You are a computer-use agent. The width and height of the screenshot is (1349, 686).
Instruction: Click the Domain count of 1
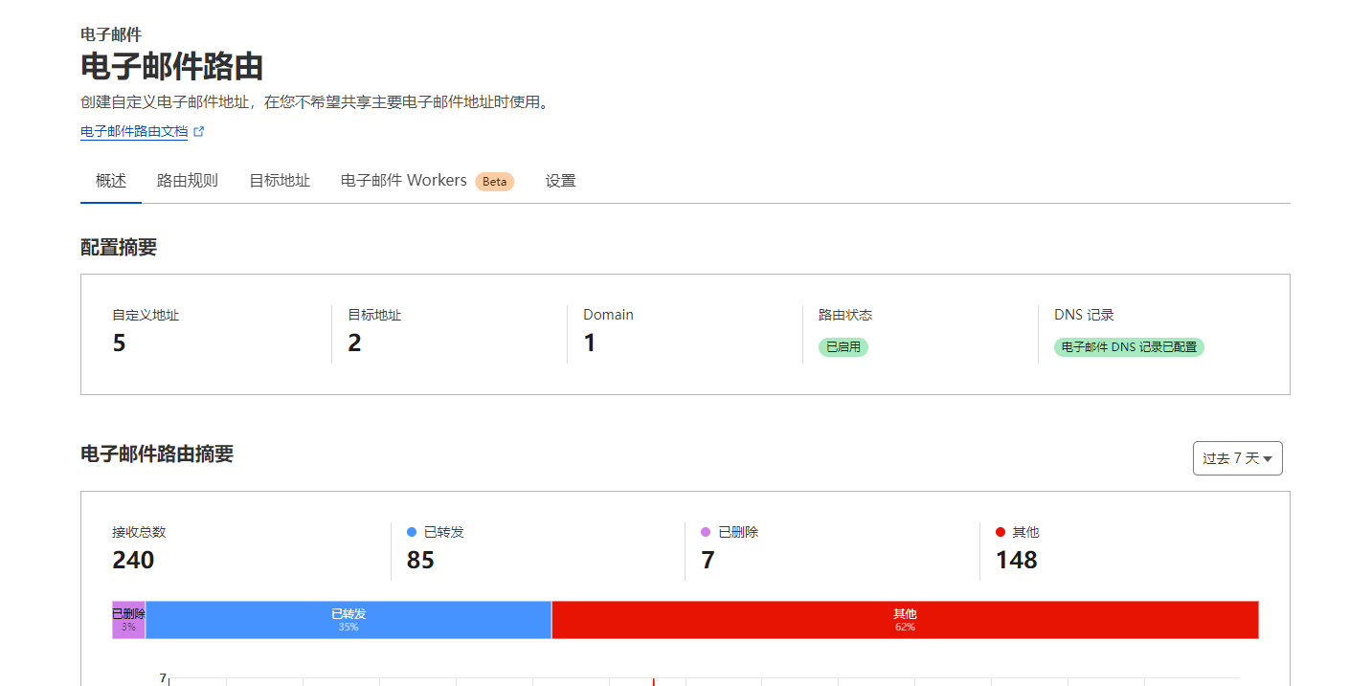[590, 343]
